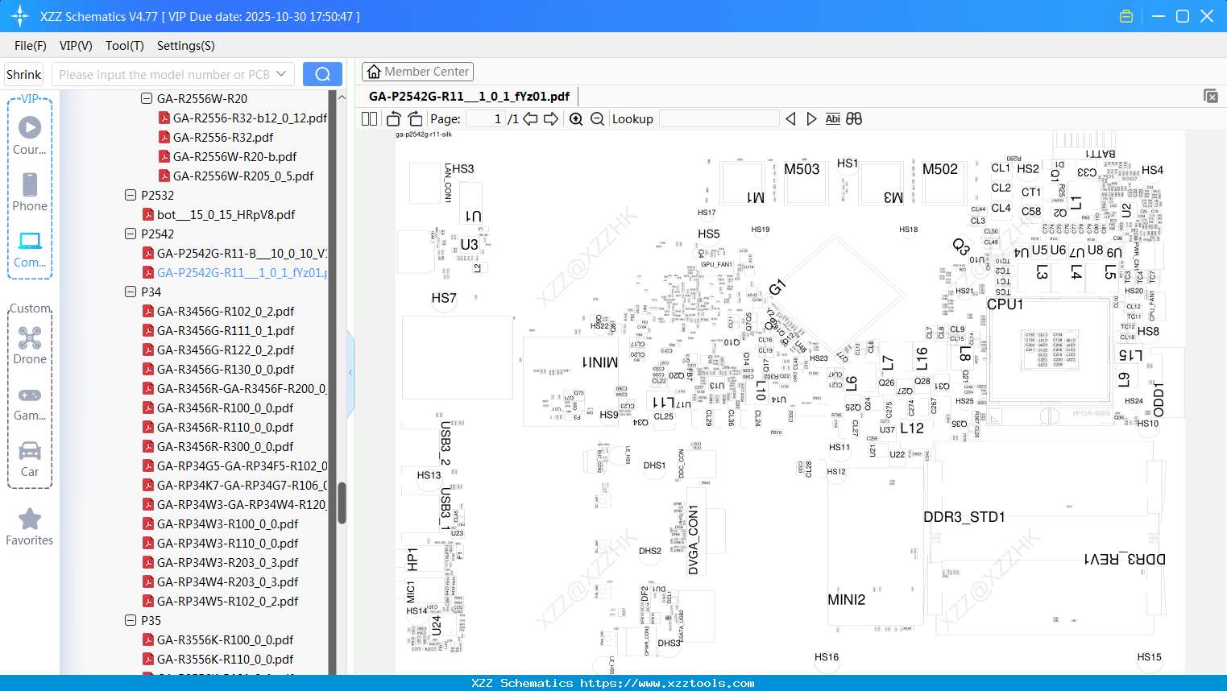This screenshot has width=1227, height=691.
Task: Click the DDR3_STD1 label on the schematic
Action: click(964, 517)
